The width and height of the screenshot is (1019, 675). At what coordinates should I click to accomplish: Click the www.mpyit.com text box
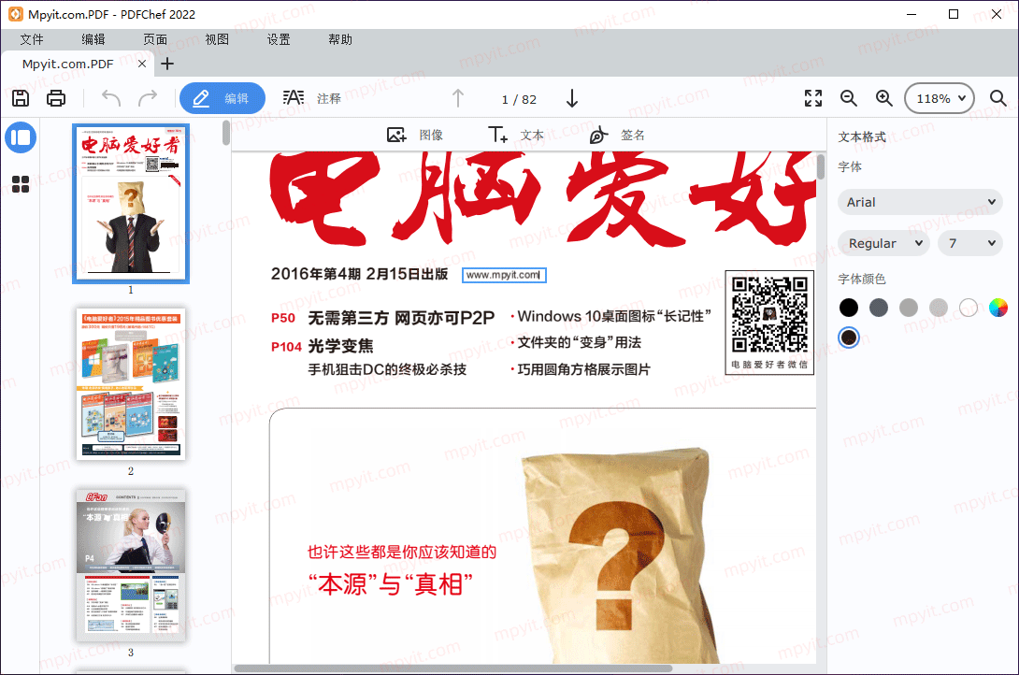pos(504,275)
